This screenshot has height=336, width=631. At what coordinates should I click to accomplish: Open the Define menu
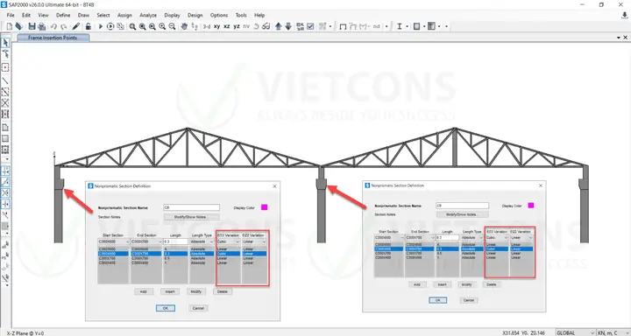point(63,15)
